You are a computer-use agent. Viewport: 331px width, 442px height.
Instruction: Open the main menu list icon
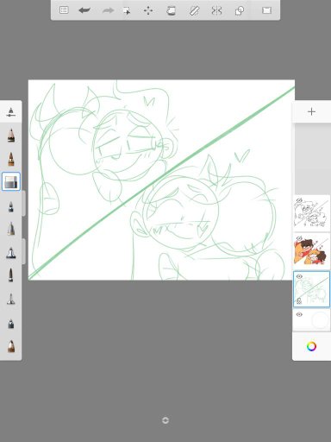(x=64, y=10)
